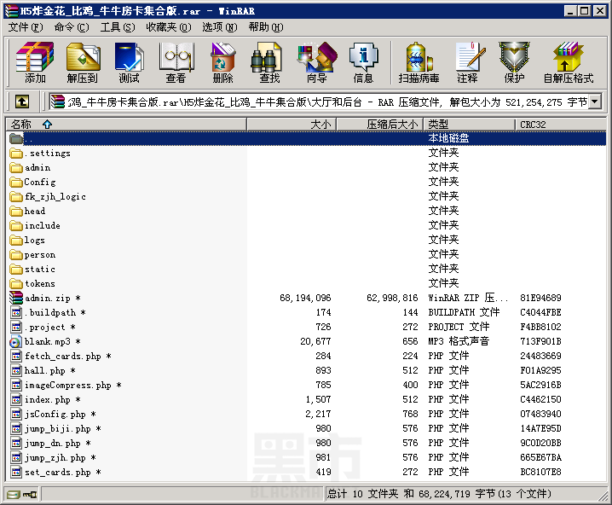Click the index.php file icon

tap(16, 399)
